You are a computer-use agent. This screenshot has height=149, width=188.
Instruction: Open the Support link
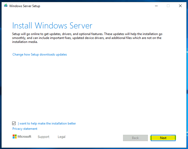pos(44,137)
